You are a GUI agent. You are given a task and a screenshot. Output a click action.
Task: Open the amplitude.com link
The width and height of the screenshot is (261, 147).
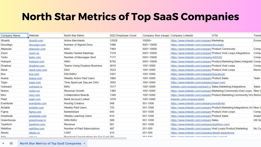[38, 116]
